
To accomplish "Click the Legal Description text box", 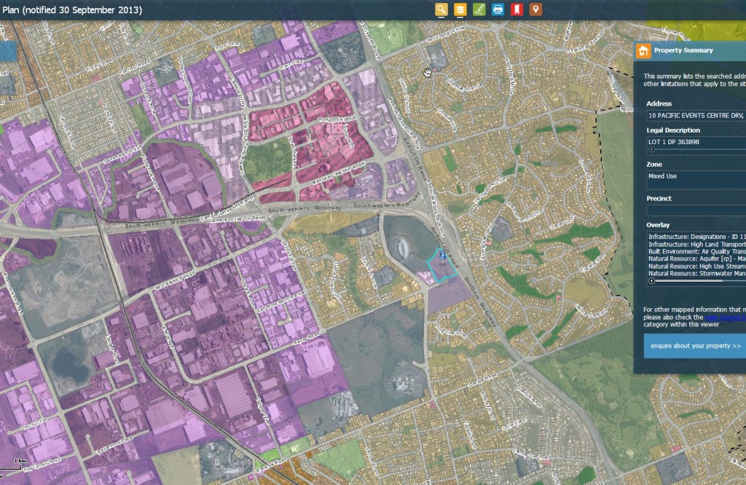I will 696,141.
